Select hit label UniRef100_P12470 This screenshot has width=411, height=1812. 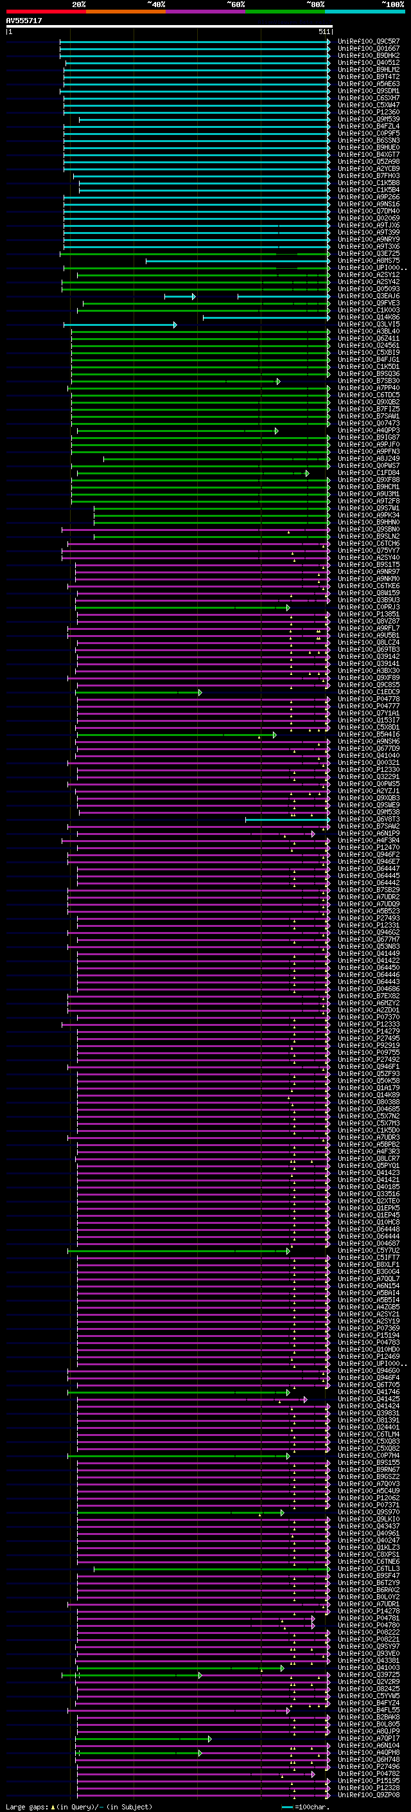coord(369,848)
